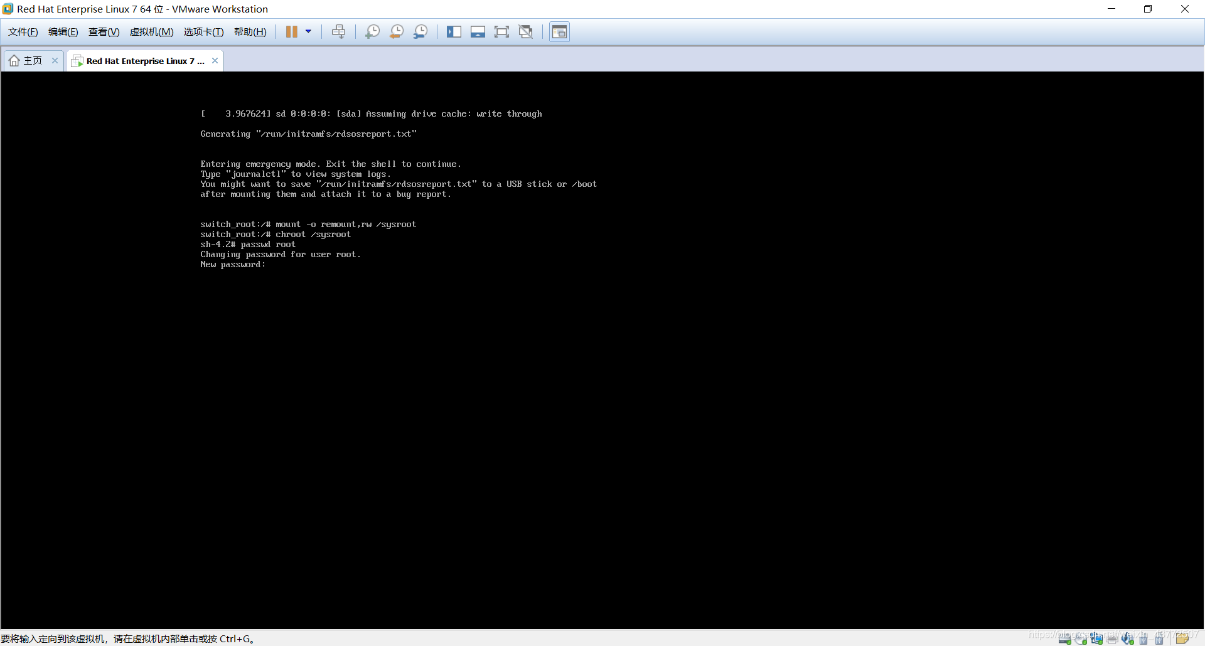Restore down the VMware Workstation window
The height and width of the screenshot is (646, 1205).
[x=1148, y=9]
